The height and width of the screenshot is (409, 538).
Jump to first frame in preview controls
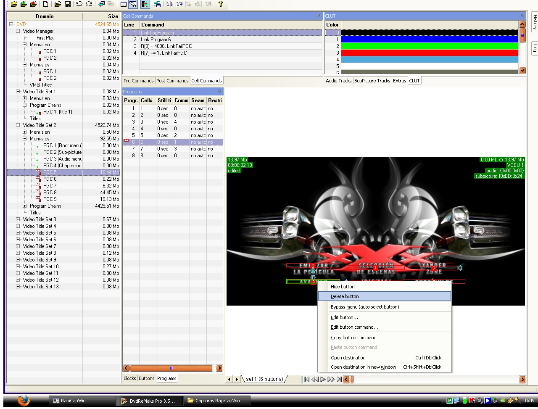pyautogui.click(x=307, y=380)
